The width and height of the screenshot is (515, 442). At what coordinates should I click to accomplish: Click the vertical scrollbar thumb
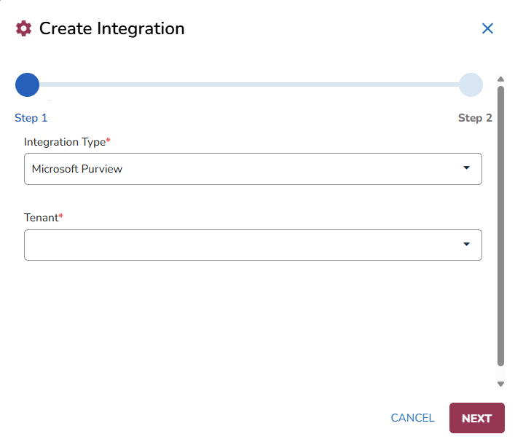[500, 226]
